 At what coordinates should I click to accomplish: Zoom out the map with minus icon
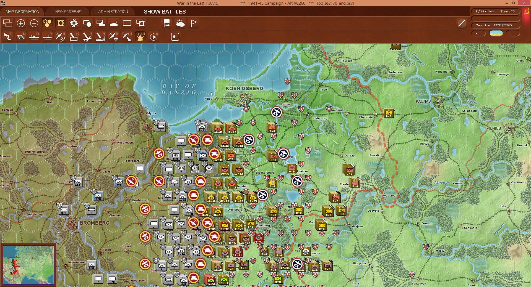pyautogui.click(x=34, y=23)
